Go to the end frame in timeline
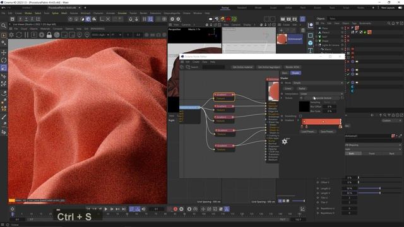The height and width of the screenshot is (227, 404). pyautogui.click(x=124, y=209)
